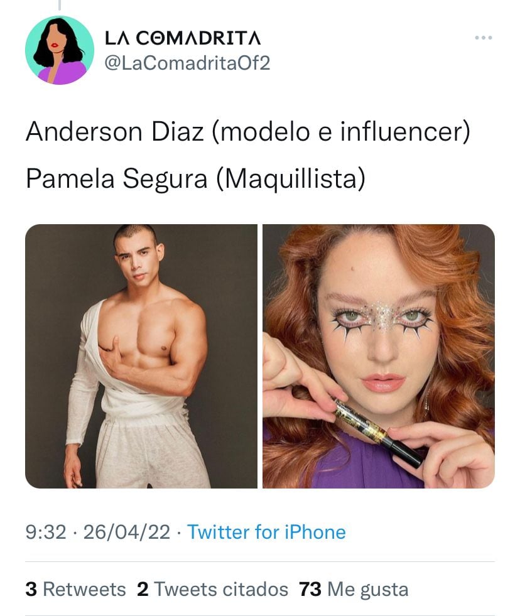Screen dimensions: 520x616
Task: Open La Comadrita profile avatar
Action: pyautogui.click(x=60, y=50)
